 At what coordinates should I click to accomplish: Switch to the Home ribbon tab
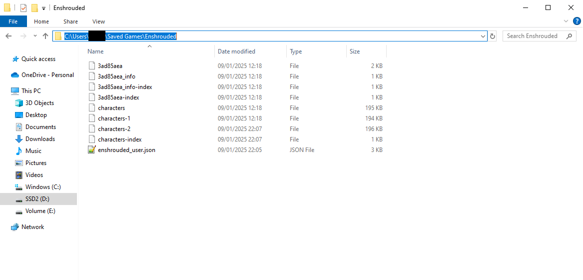(x=41, y=21)
